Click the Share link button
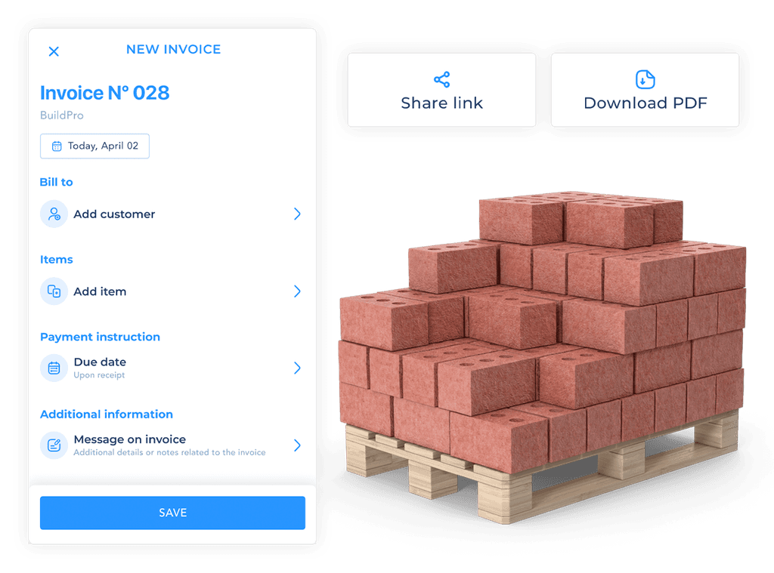Screen dimensions: 774x573 click(x=441, y=91)
